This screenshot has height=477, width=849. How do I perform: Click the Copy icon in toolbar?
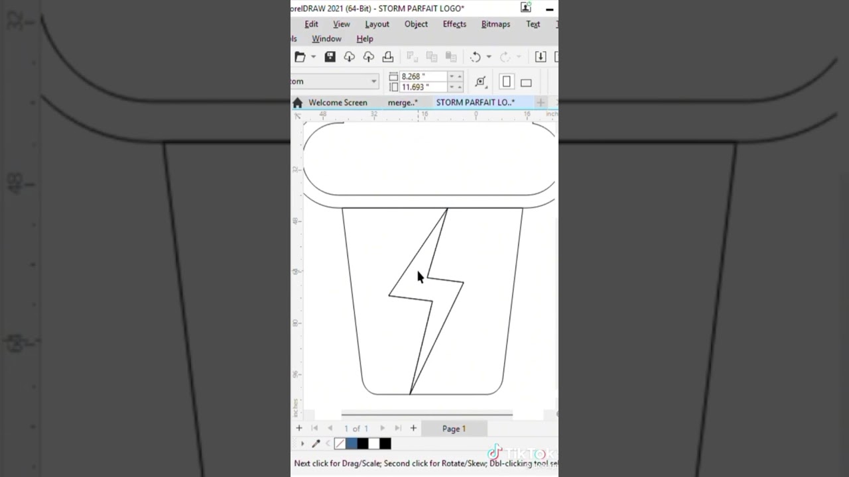(x=432, y=57)
